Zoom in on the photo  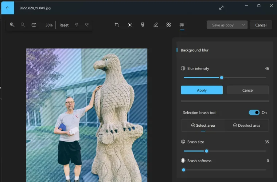pos(12,25)
